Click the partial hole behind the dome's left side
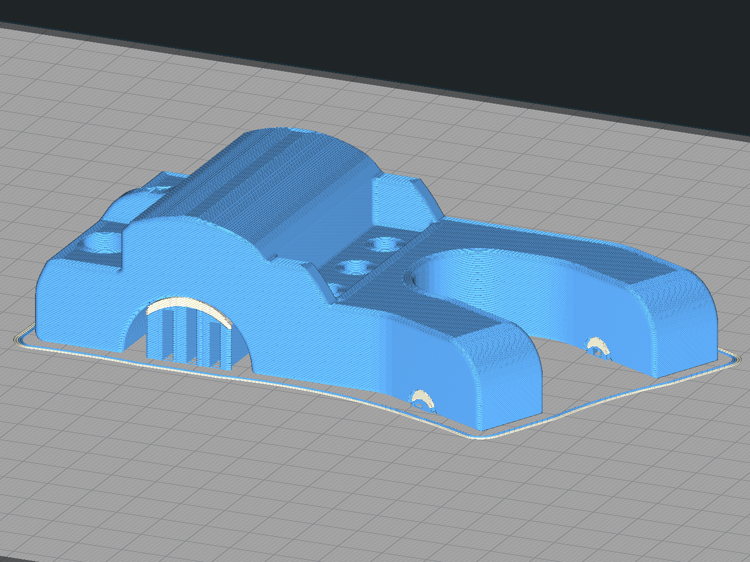 (157, 188)
